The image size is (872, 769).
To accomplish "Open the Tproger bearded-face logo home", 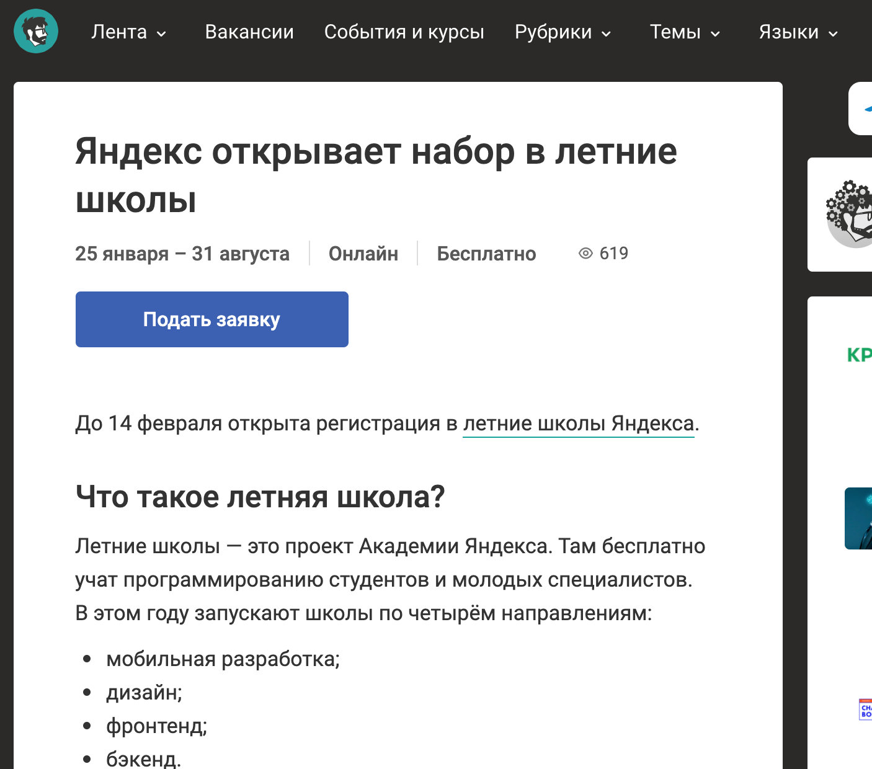I will 36,31.
